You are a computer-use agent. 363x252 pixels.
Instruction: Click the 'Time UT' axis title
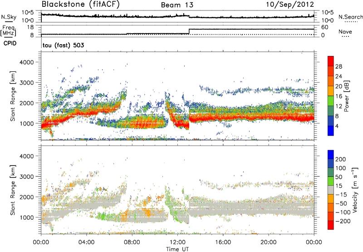click(x=177, y=249)
